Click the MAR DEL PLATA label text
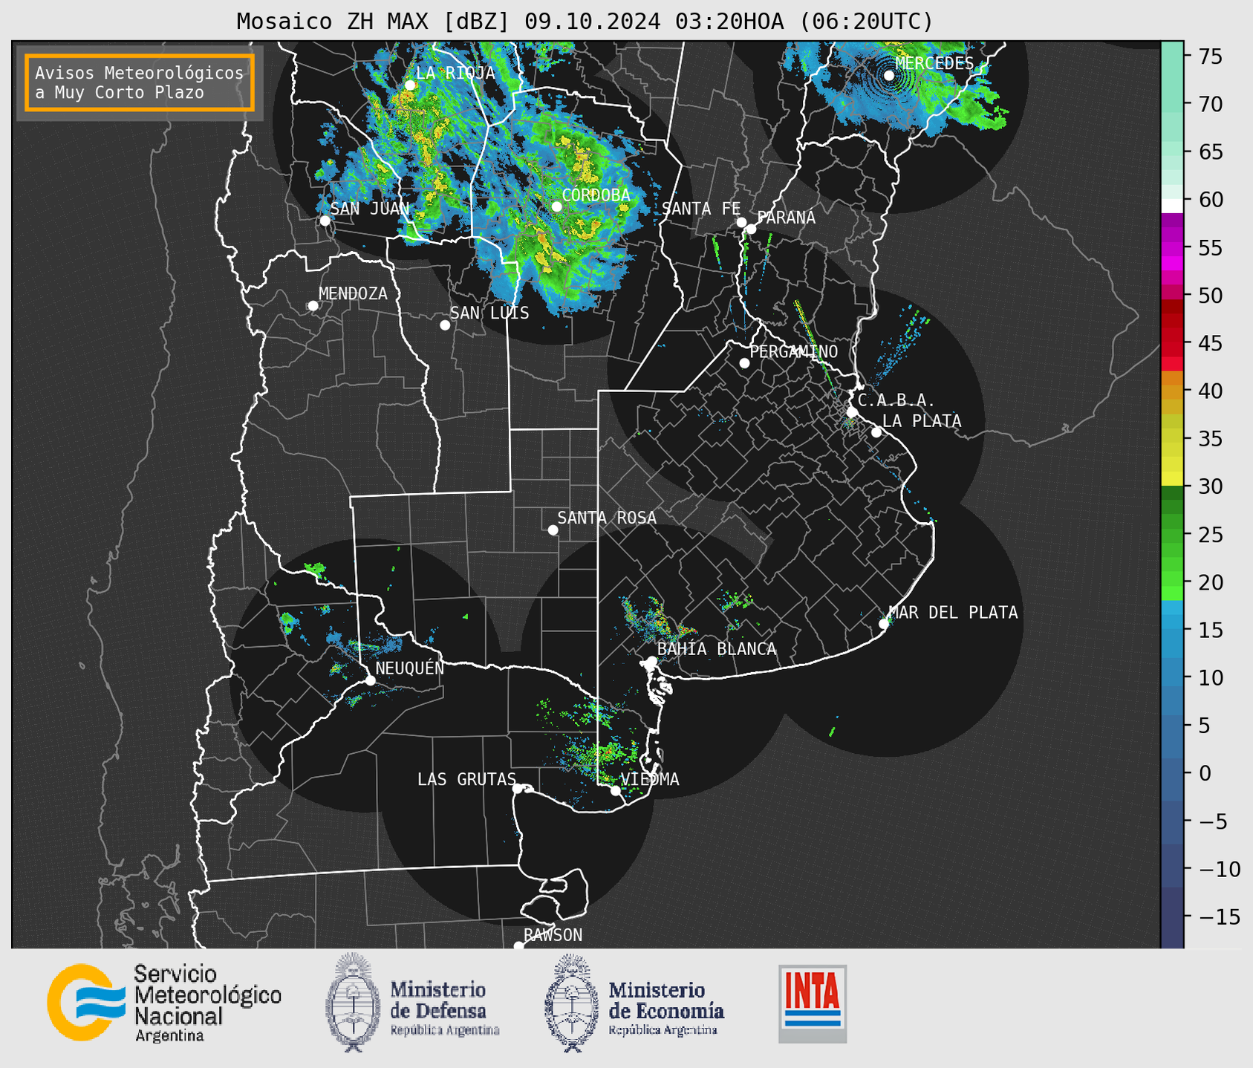 coord(954,612)
